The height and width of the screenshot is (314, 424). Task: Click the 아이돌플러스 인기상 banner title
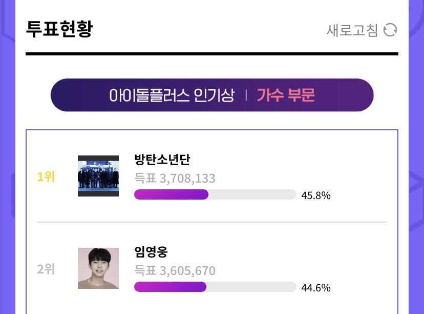(x=172, y=95)
